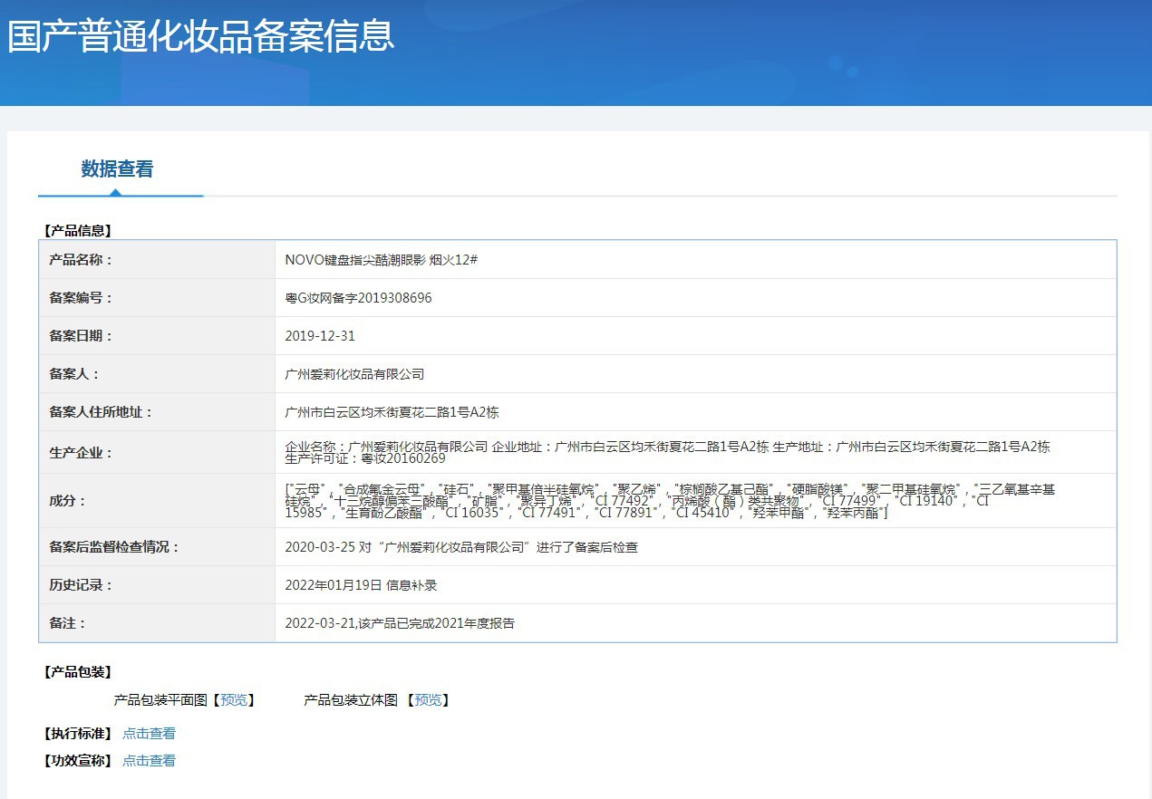Click the 产品名称 row label
This screenshot has height=799, width=1152.
coord(81,260)
